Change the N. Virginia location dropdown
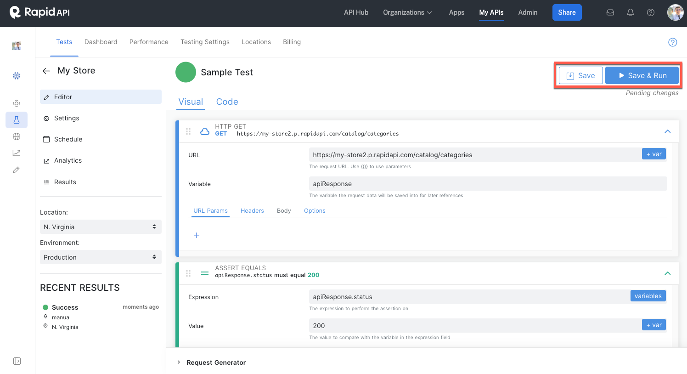 coord(101,227)
